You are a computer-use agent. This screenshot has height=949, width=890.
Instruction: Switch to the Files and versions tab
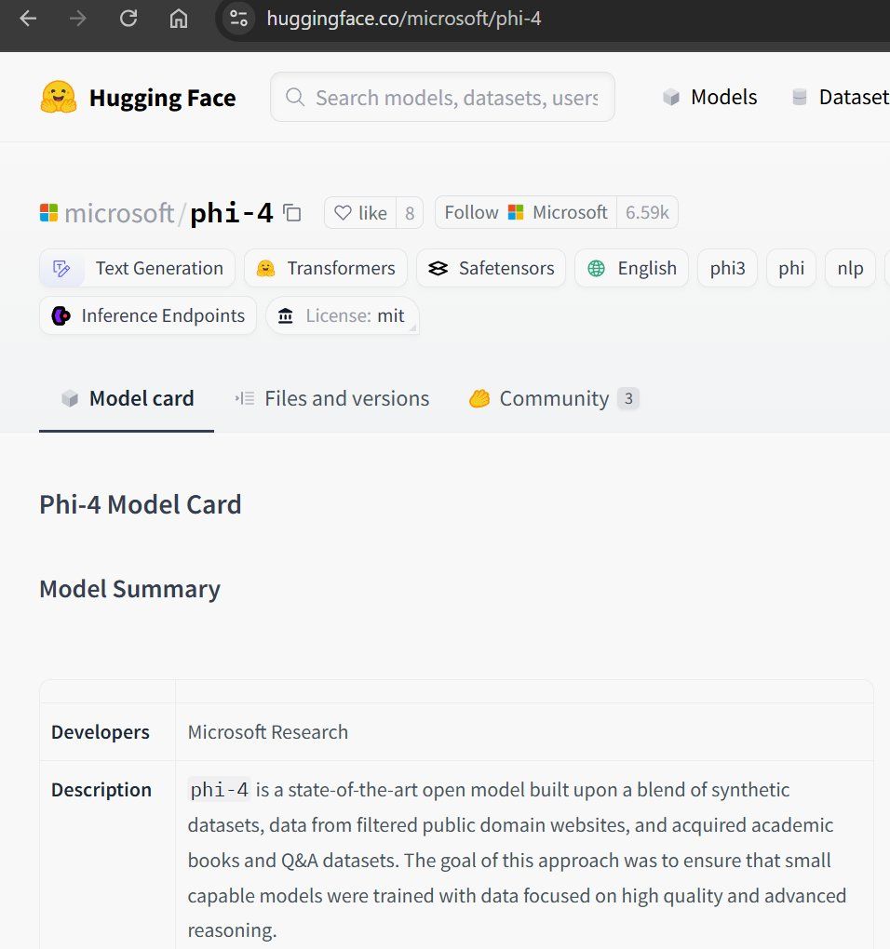(x=332, y=399)
